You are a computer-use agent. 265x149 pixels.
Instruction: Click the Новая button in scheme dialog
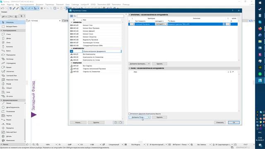point(78,123)
